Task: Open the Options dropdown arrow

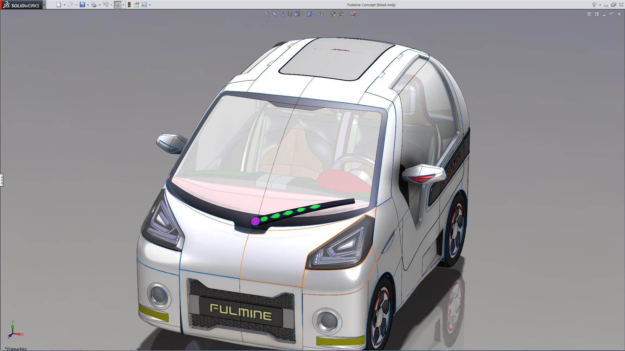Action: (x=150, y=5)
